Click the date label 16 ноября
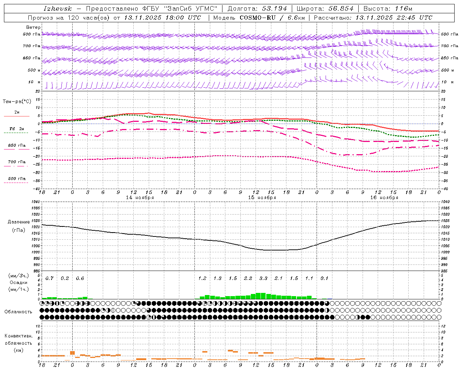The image size is (460, 368). pos(384,198)
